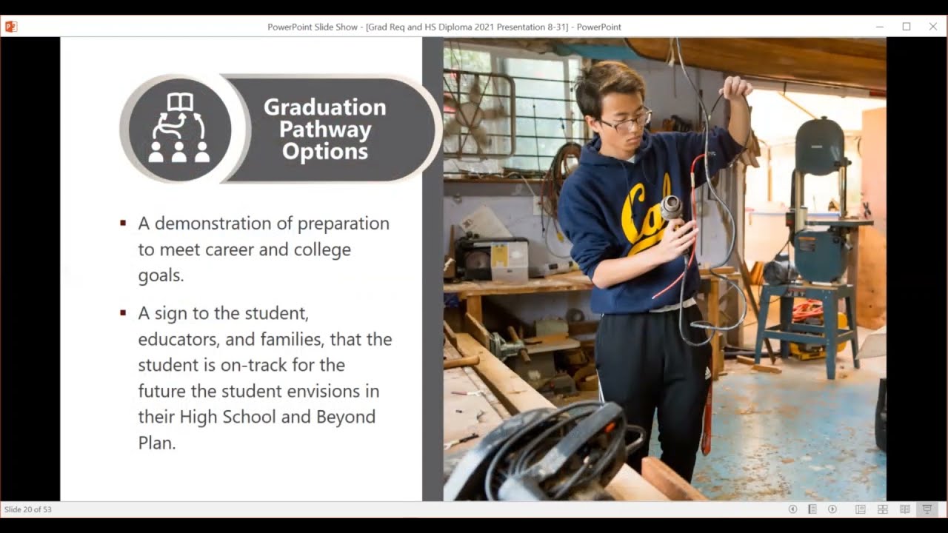Close the PowerPoint Slide Show window

(933, 27)
